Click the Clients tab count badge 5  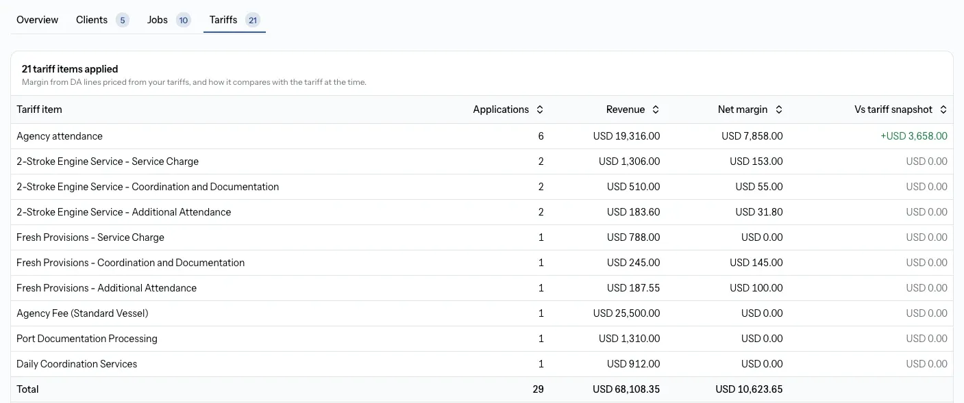[x=122, y=21]
